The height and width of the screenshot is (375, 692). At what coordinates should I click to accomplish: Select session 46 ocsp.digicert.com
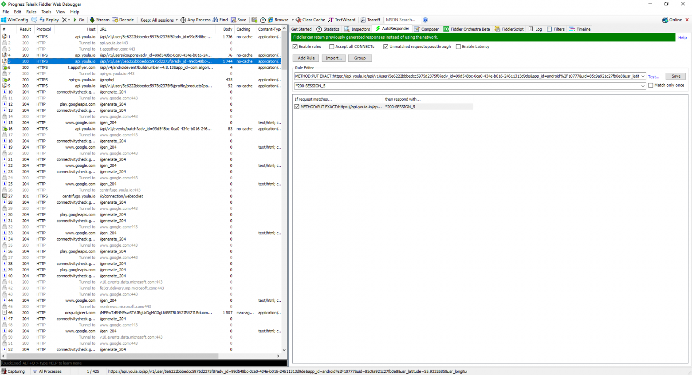click(141, 313)
